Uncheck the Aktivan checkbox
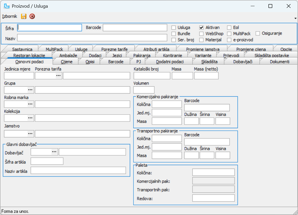Viewport: 298px width, 215px height. coord(202,27)
